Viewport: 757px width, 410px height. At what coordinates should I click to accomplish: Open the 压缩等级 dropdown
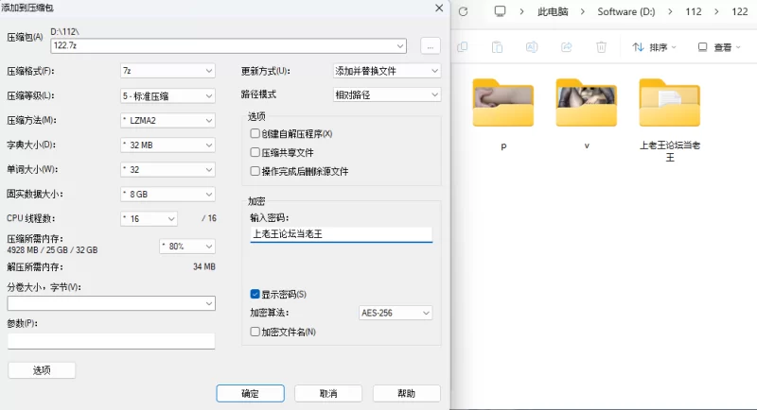167,95
